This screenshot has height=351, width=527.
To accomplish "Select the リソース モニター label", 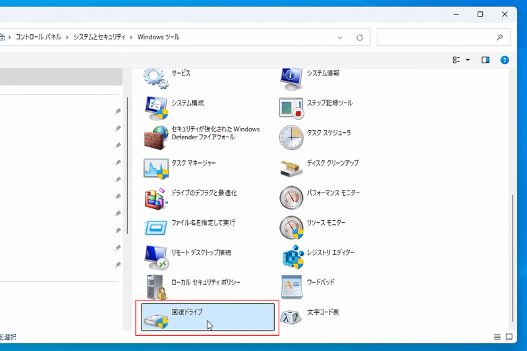I will click(x=326, y=223).
